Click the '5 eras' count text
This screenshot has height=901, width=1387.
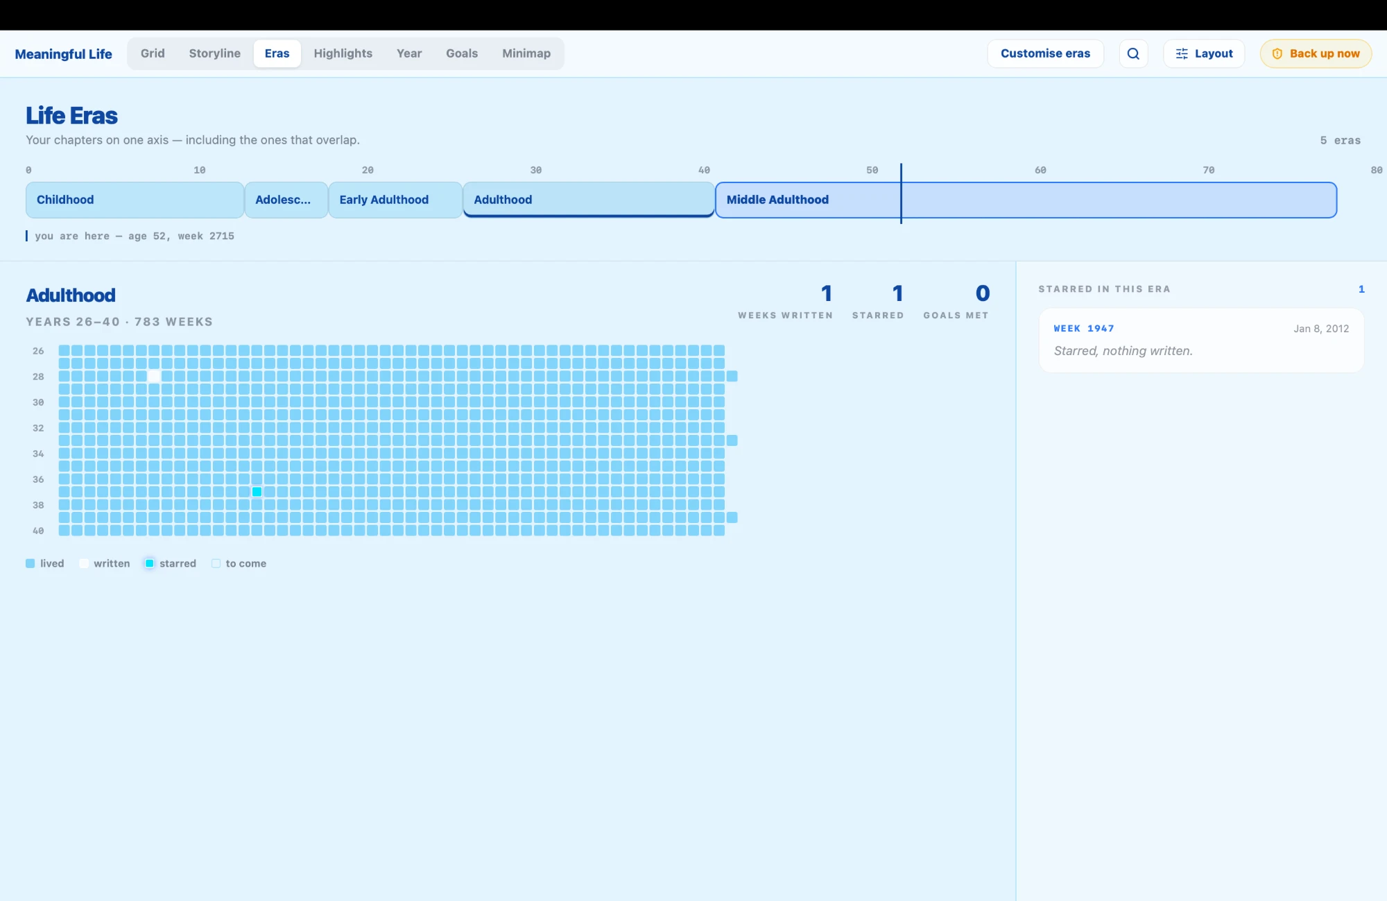(1340, 140)
